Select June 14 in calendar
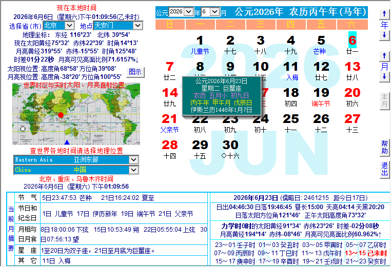391x267 pixels. 170,97
